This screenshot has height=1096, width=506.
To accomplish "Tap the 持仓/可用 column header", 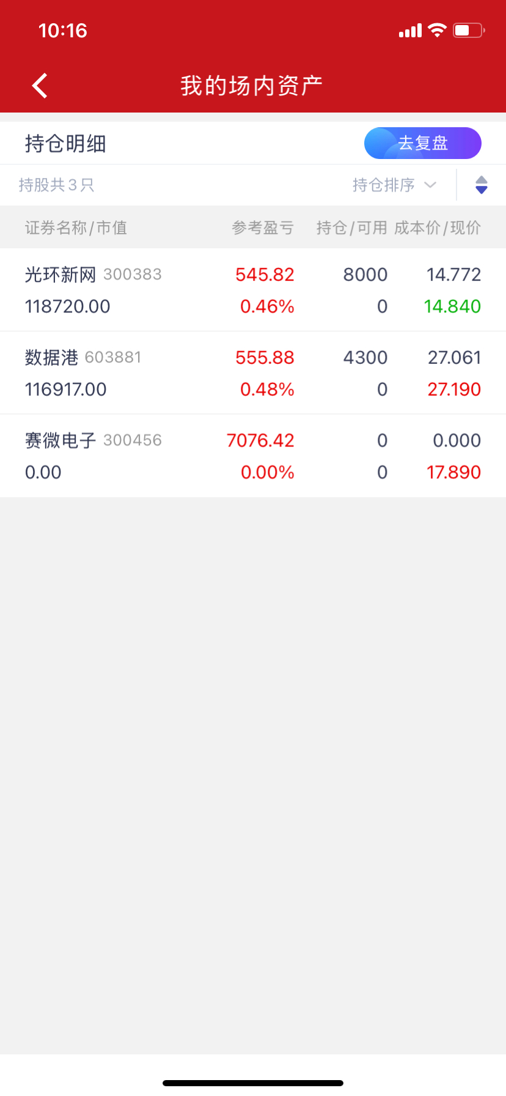I will 351,228.
